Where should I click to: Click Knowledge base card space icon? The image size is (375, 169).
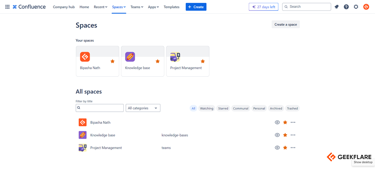click(x=130, y=57)
